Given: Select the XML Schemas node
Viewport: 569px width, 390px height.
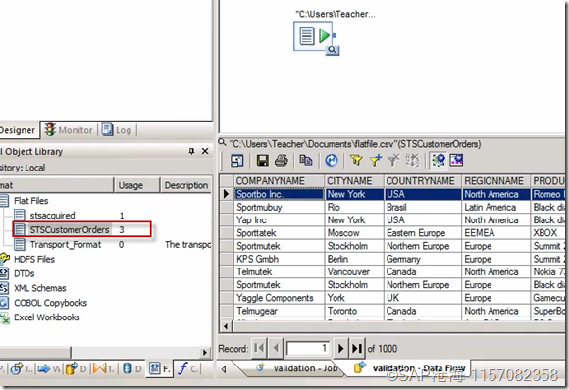Looking at the screenshot, I should (x=40, y=288).
